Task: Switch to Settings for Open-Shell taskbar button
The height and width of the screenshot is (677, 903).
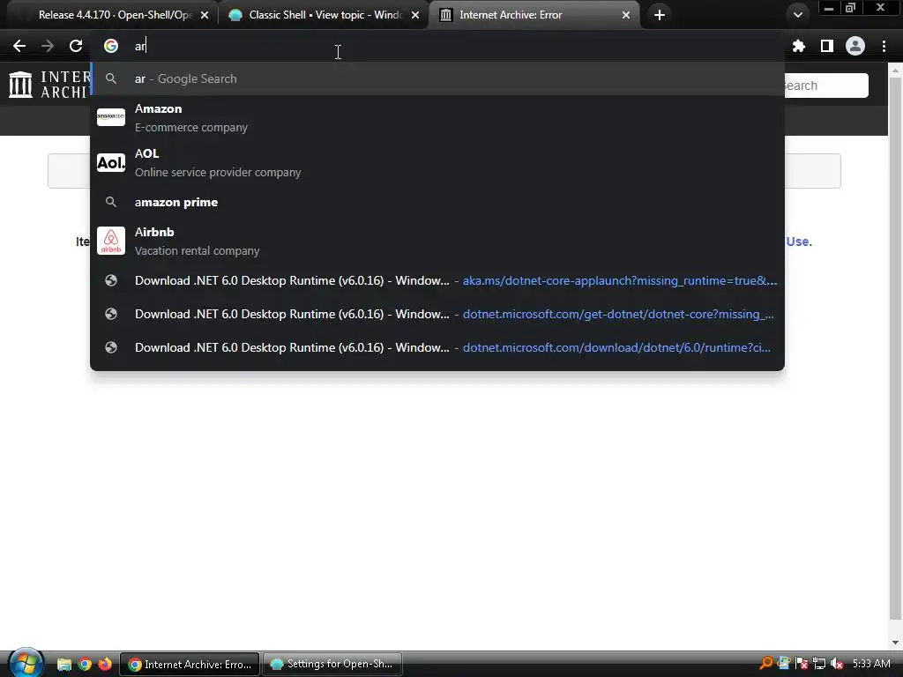Action: tap(332, 665)
